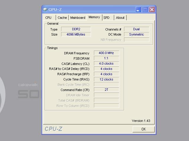Click the 1:1 FSB:DRAM value
Viewport: 189px width, 141px height.
106,58
